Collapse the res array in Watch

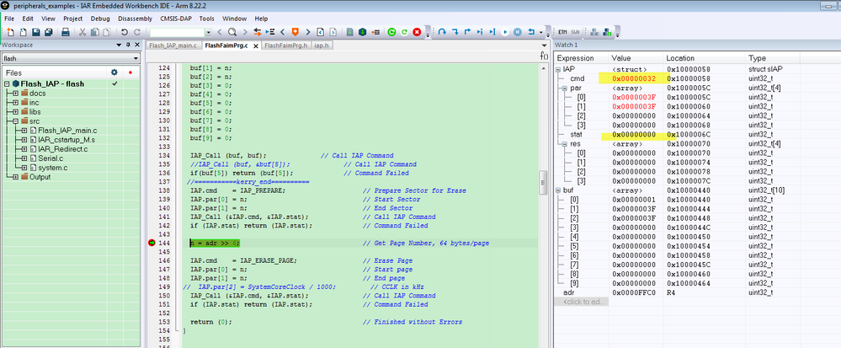(x=566, y=144)
